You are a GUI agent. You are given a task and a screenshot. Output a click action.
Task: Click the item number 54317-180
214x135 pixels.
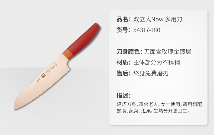click(147, 30)
